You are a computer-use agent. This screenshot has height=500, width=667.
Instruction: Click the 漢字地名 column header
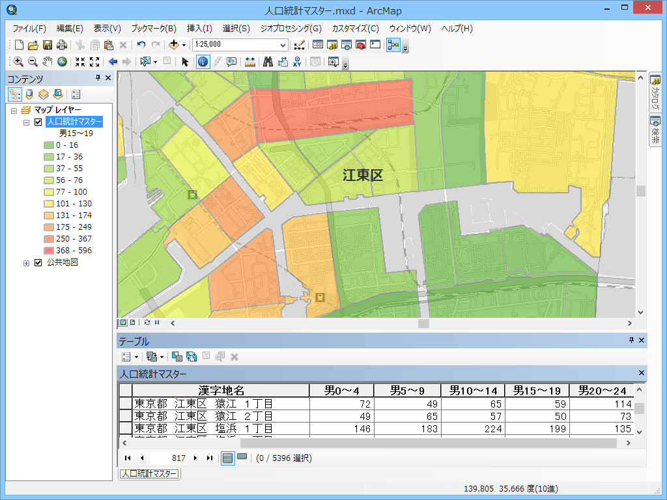click(x=221, y=391)
